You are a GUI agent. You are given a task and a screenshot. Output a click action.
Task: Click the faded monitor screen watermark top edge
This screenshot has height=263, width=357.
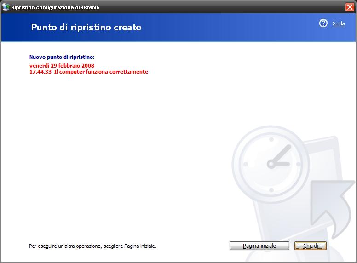pyautogui.click(x=321, y=140)
